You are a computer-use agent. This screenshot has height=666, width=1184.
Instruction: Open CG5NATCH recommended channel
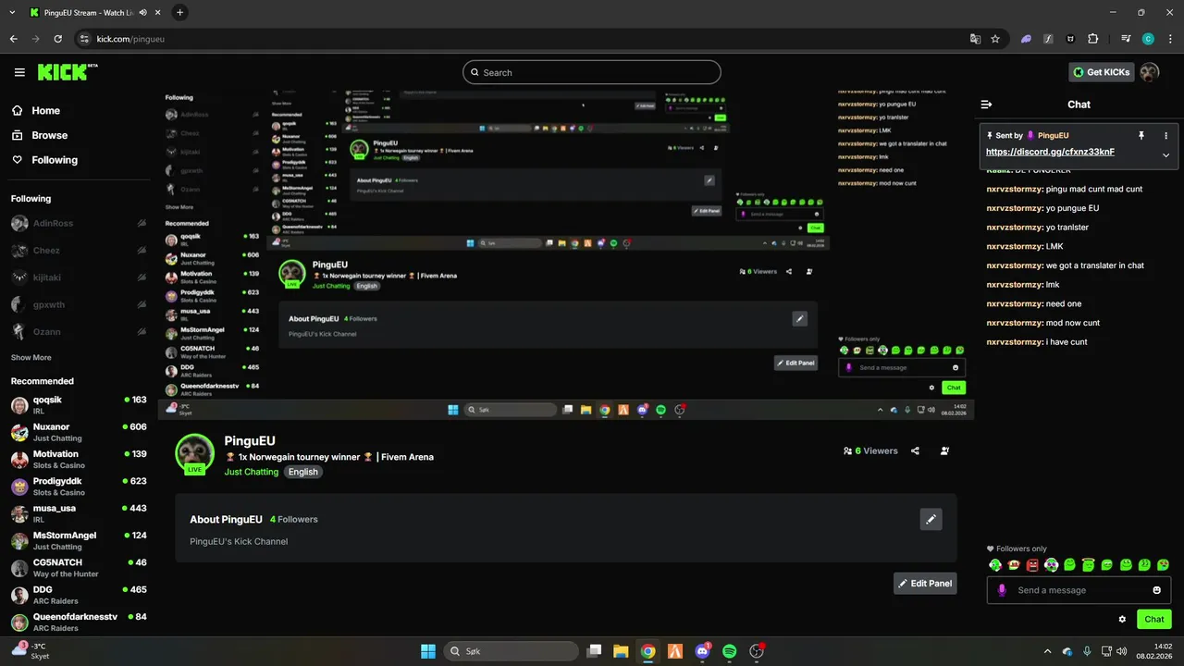(78, 568)
